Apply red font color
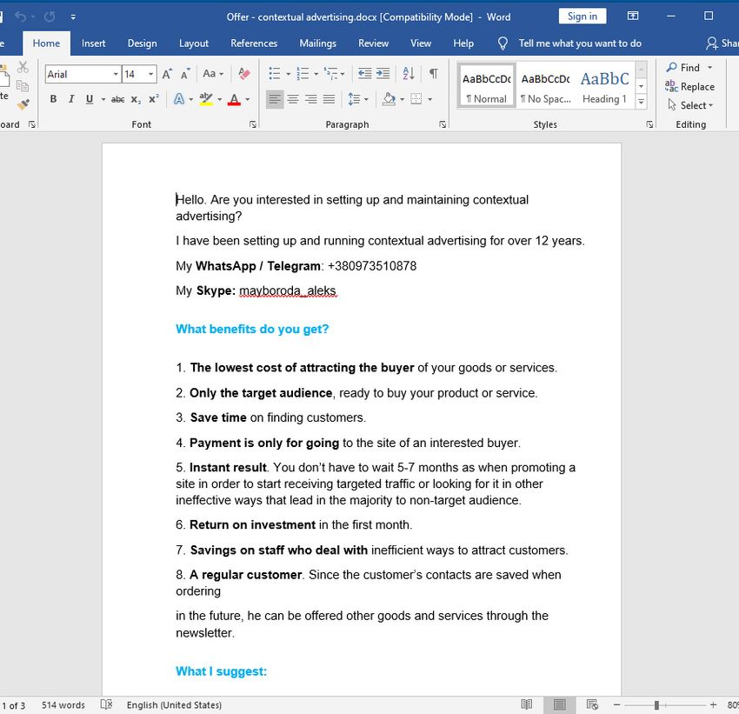The width and height of the screenshot is (739, 714). (234, 99)
